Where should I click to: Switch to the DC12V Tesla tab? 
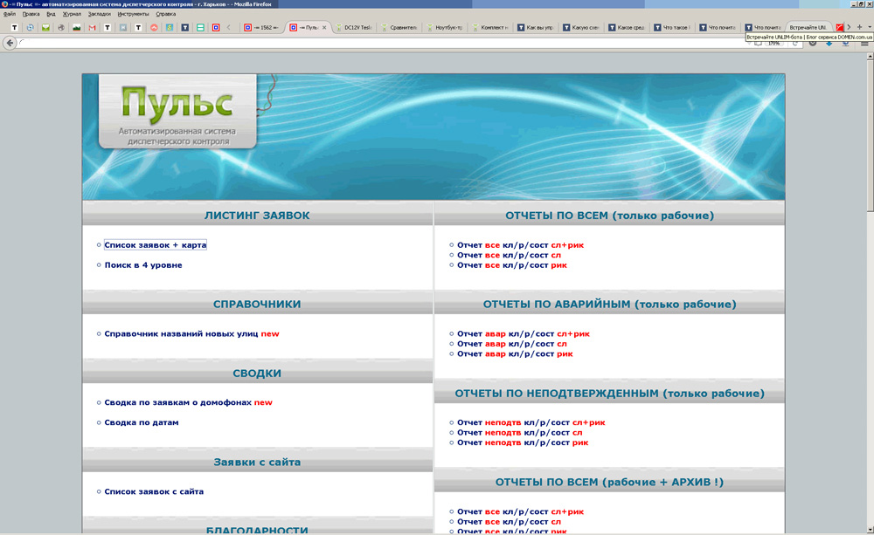point(354,28)
